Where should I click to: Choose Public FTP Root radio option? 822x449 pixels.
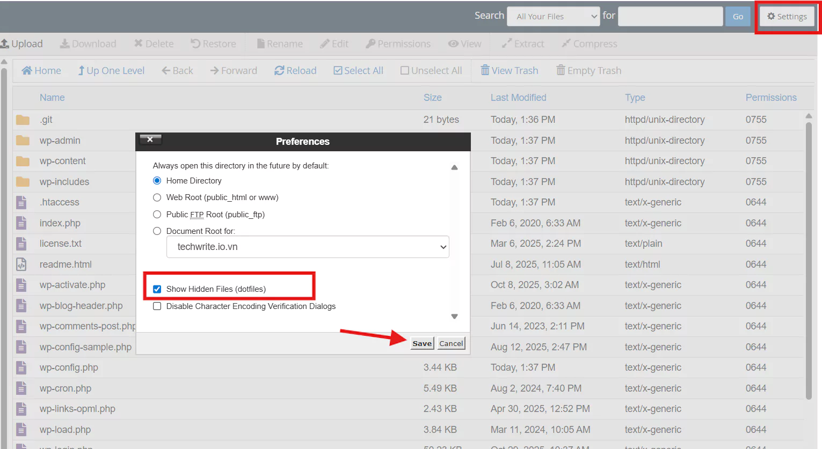coord(157,215)
